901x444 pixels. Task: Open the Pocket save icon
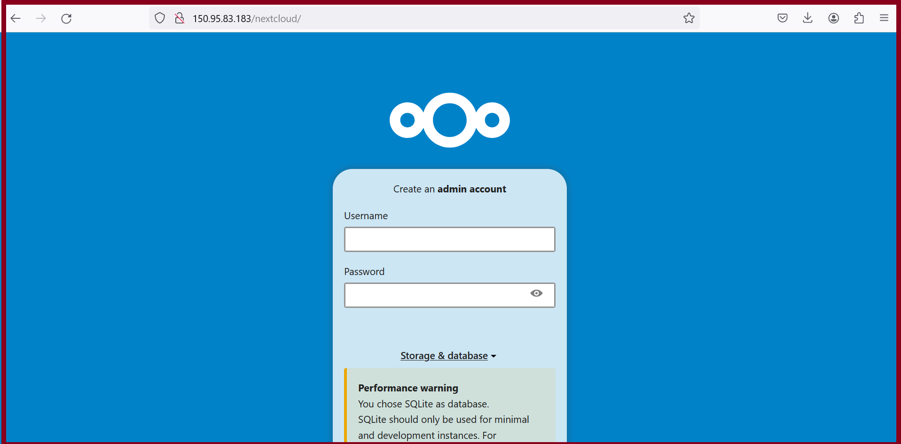click(x=783, y=18)
